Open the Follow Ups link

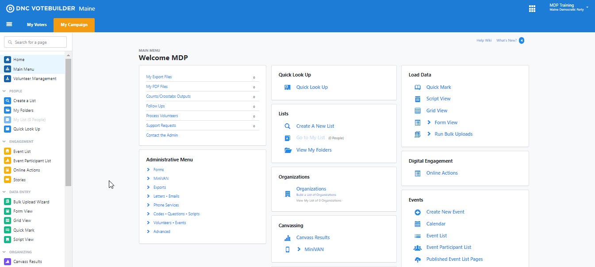155,106
